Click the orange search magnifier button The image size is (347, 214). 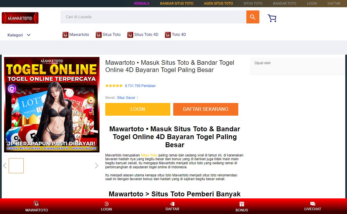[x=253, y=17]
